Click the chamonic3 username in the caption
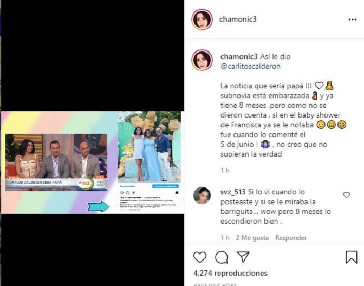 pyautogui.click(x=239, y=57)
